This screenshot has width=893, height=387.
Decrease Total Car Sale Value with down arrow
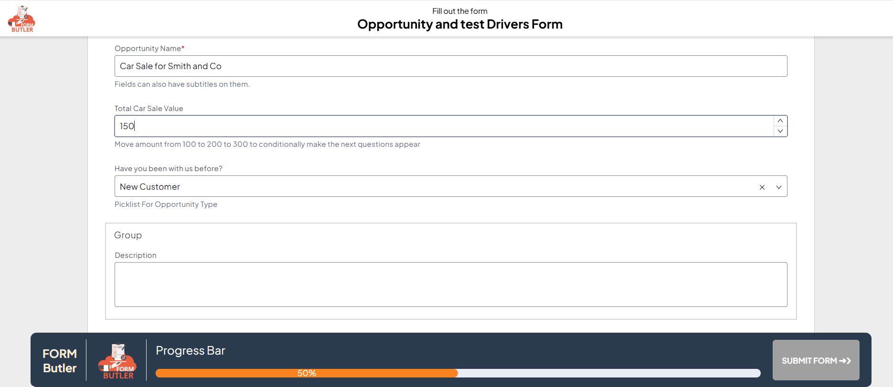[780, 131]
